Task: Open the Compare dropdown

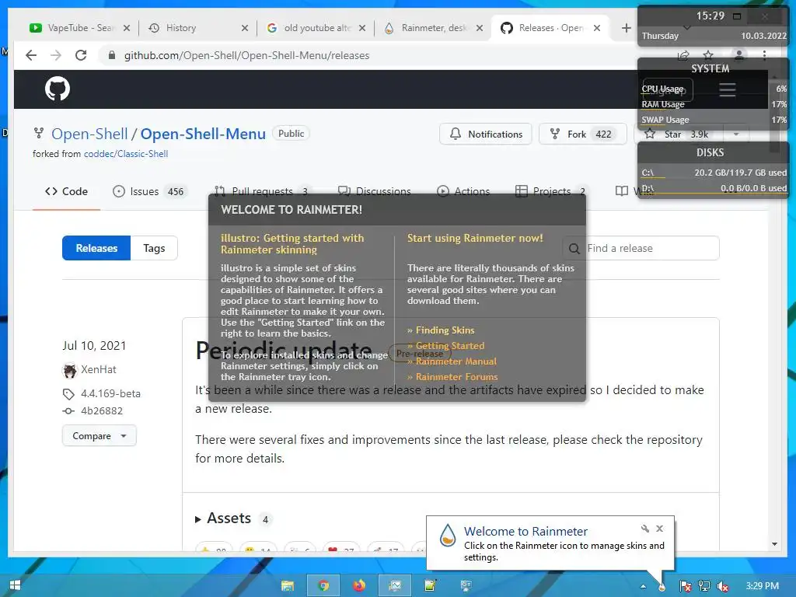Action: point(99,436)
